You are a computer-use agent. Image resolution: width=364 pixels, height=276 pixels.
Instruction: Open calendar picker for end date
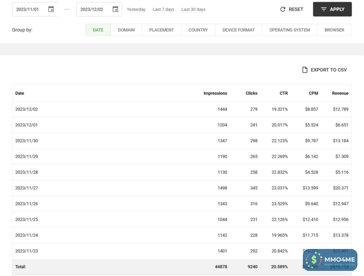pos(115,9)
